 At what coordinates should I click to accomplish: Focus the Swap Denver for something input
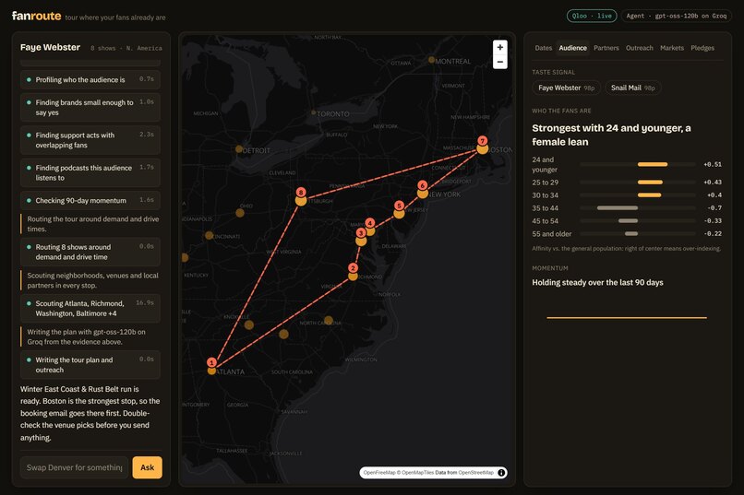(74, 467)
